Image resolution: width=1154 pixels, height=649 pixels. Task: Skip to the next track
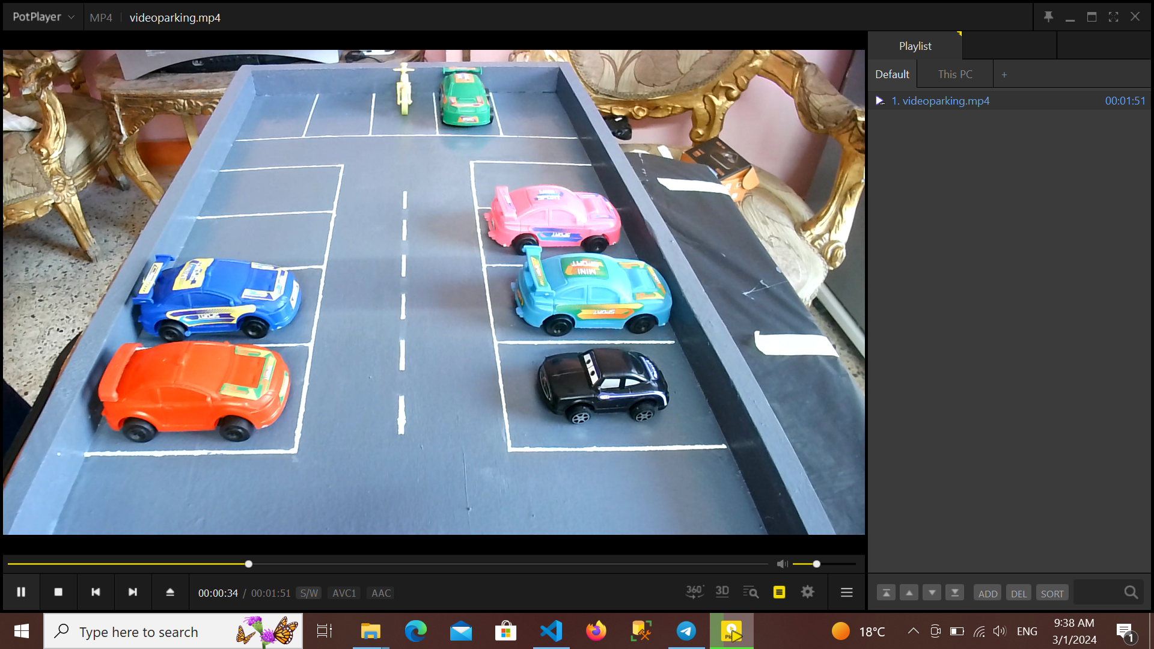[x=133, y=592]
